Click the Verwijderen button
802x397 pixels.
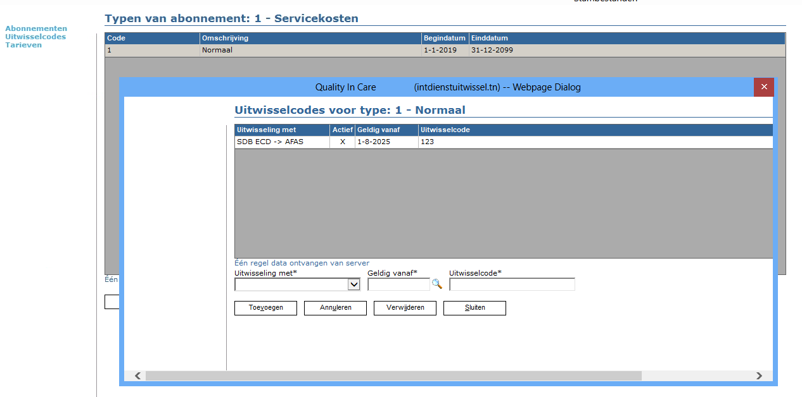[x=405, y=308]
